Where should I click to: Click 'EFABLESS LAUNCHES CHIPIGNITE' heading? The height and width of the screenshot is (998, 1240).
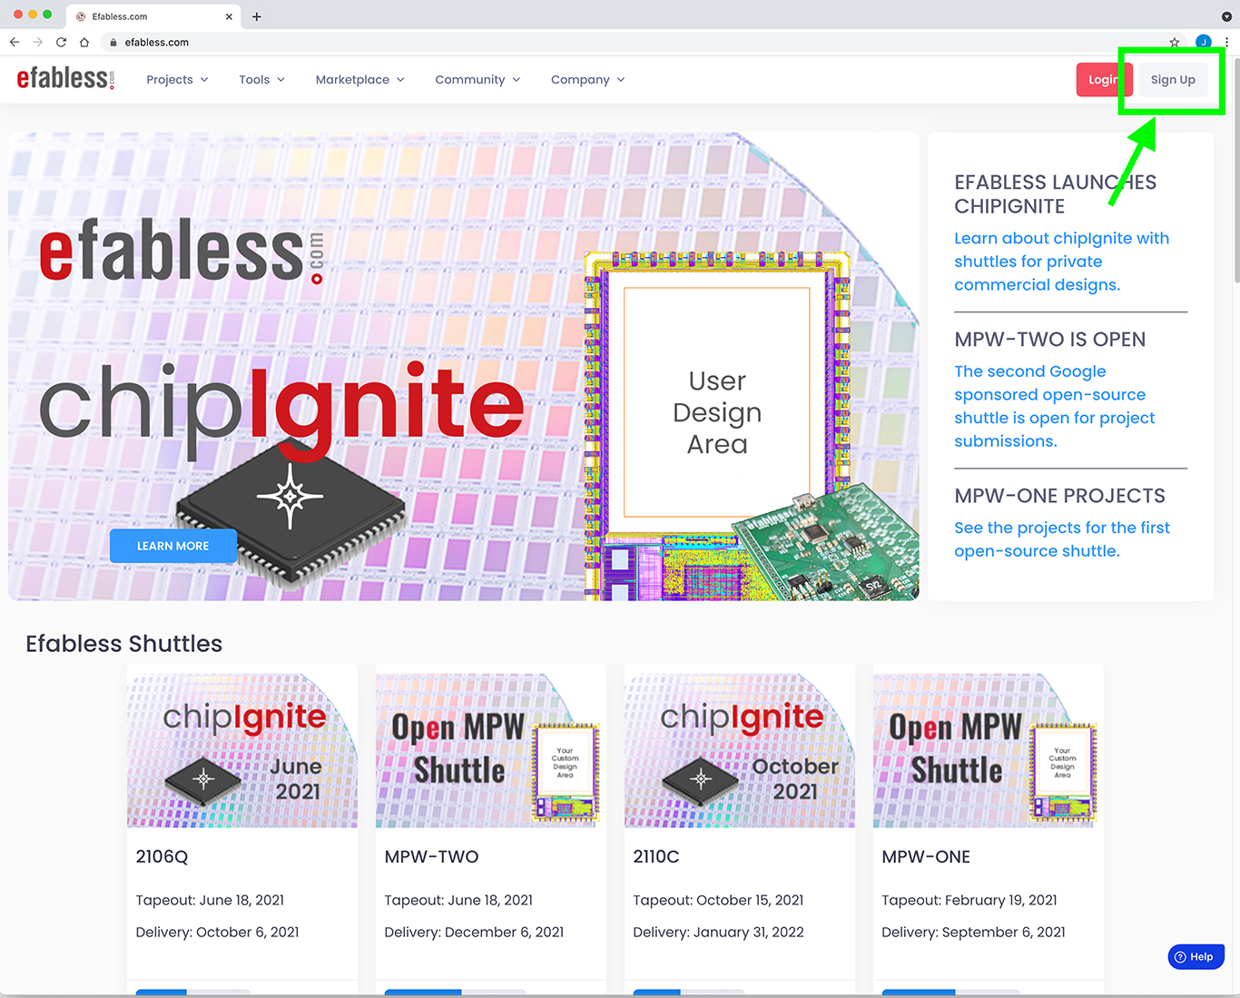[x=1056, y=193]
